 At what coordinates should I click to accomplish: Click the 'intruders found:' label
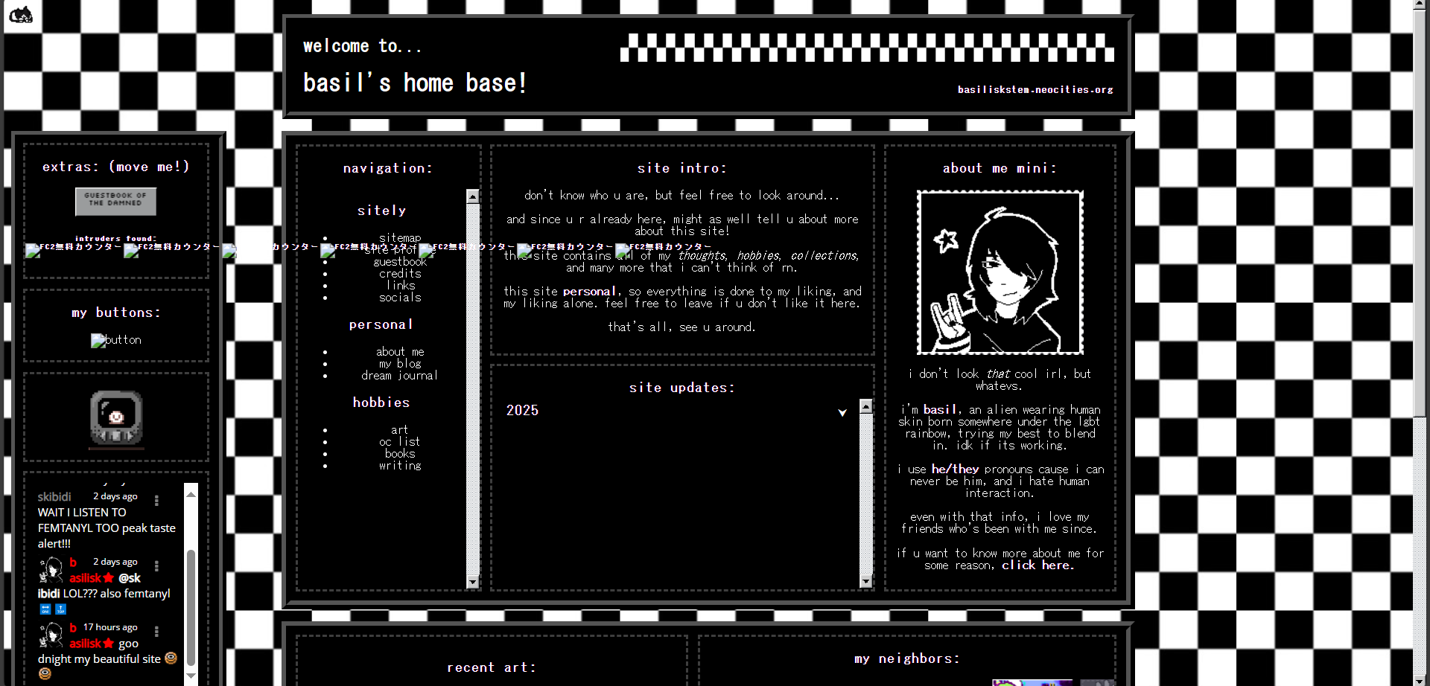[115, 239]
